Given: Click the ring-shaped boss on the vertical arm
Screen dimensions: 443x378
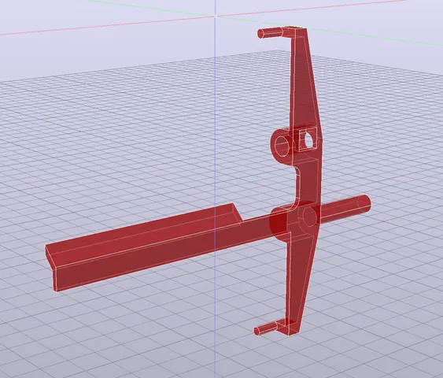Looking at the screenshot, I should coord(282,146).
